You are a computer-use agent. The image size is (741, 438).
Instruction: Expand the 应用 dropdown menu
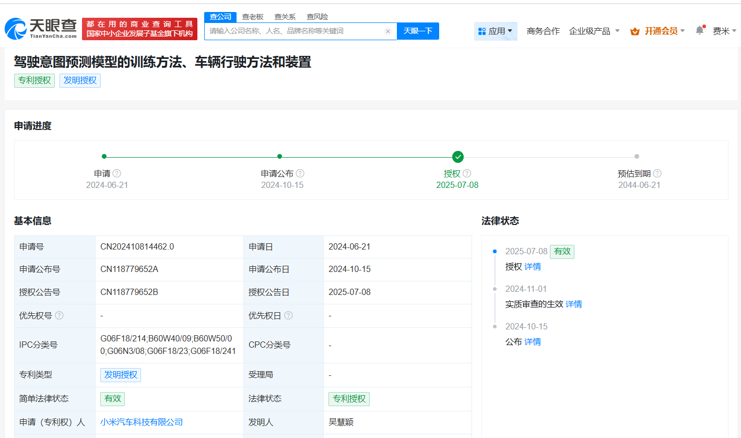(495, 31)
